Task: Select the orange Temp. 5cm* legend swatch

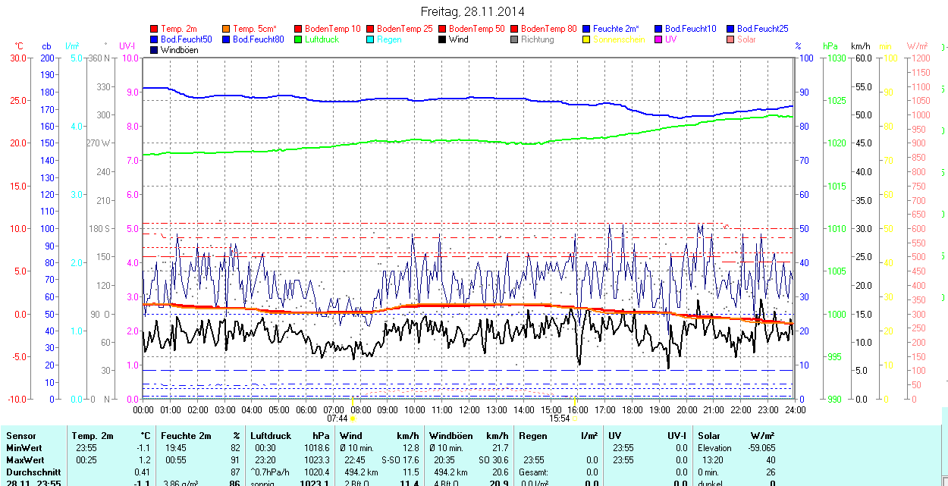Action: pyautogui.click(x=227, y=29)
